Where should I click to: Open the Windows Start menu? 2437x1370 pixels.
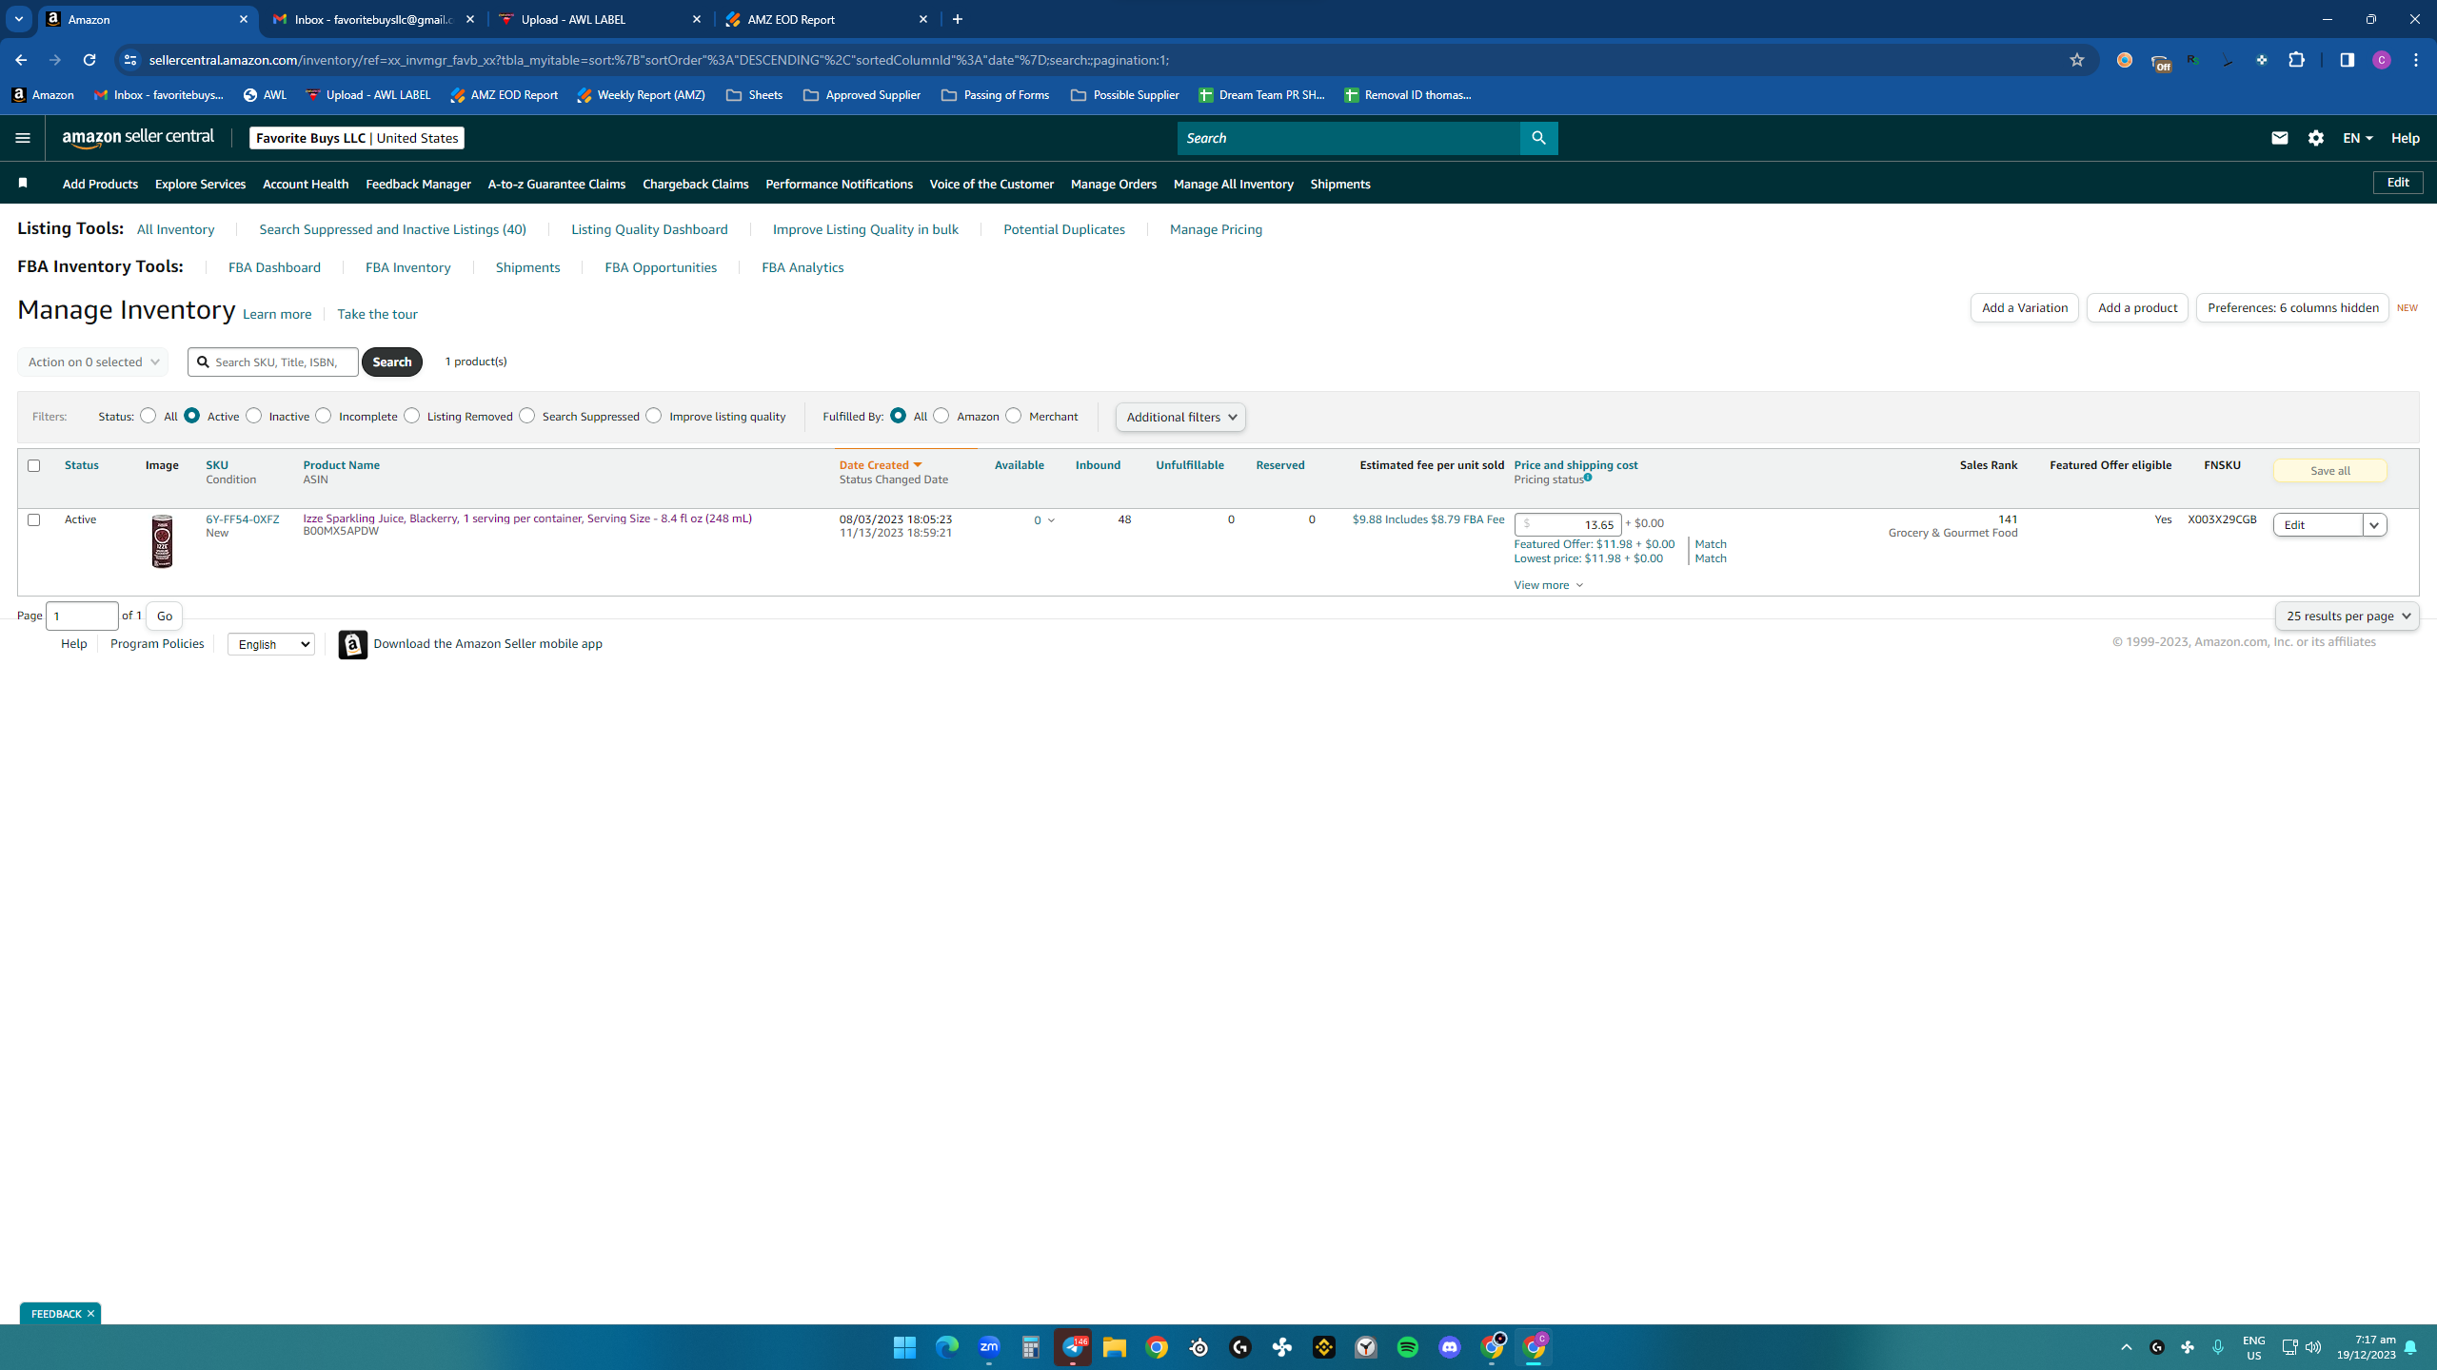[904, 1347]
